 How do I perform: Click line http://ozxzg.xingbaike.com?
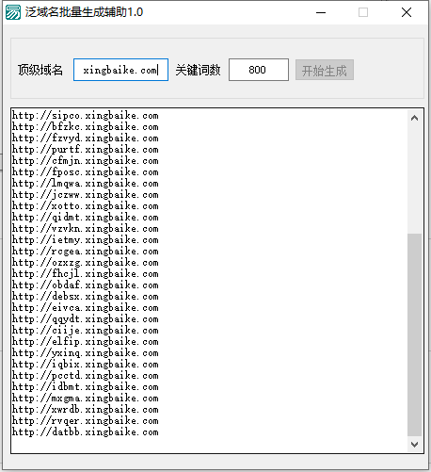point(86,263)
